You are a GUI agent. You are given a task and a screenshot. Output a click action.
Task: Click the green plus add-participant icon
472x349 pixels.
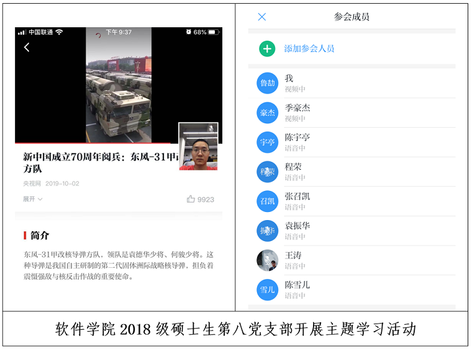tap(267, 48)
